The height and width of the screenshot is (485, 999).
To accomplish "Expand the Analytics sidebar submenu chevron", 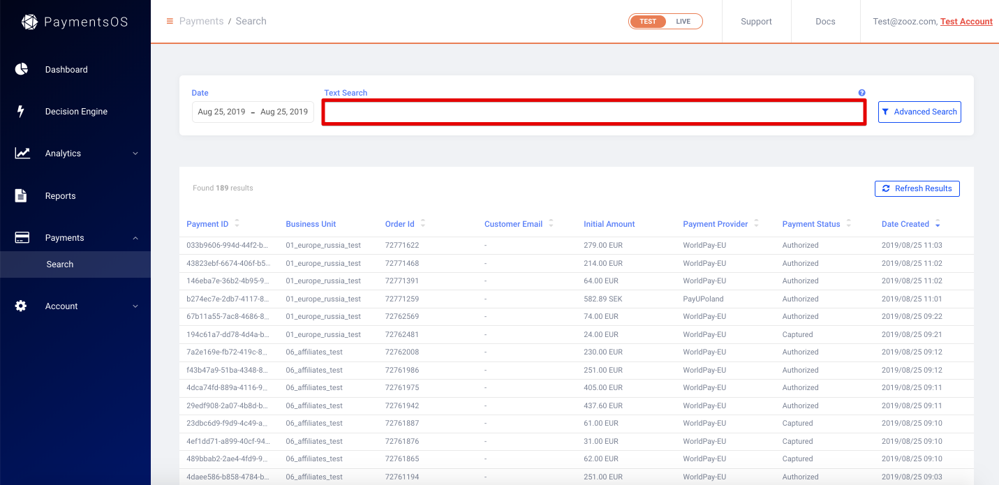I will (135, 154).
